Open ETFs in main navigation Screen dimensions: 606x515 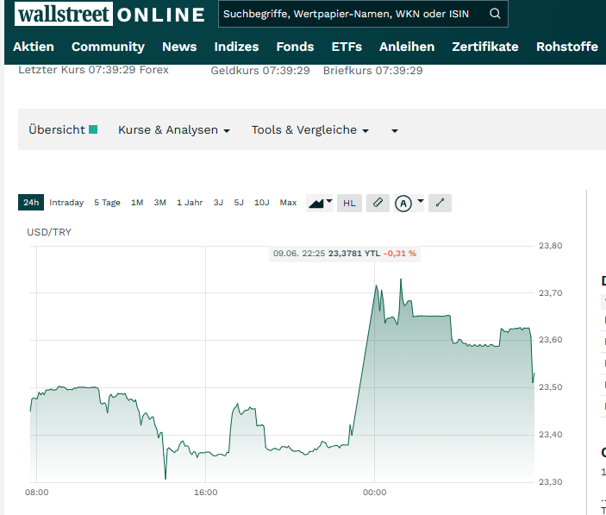(x=347, y=47)
